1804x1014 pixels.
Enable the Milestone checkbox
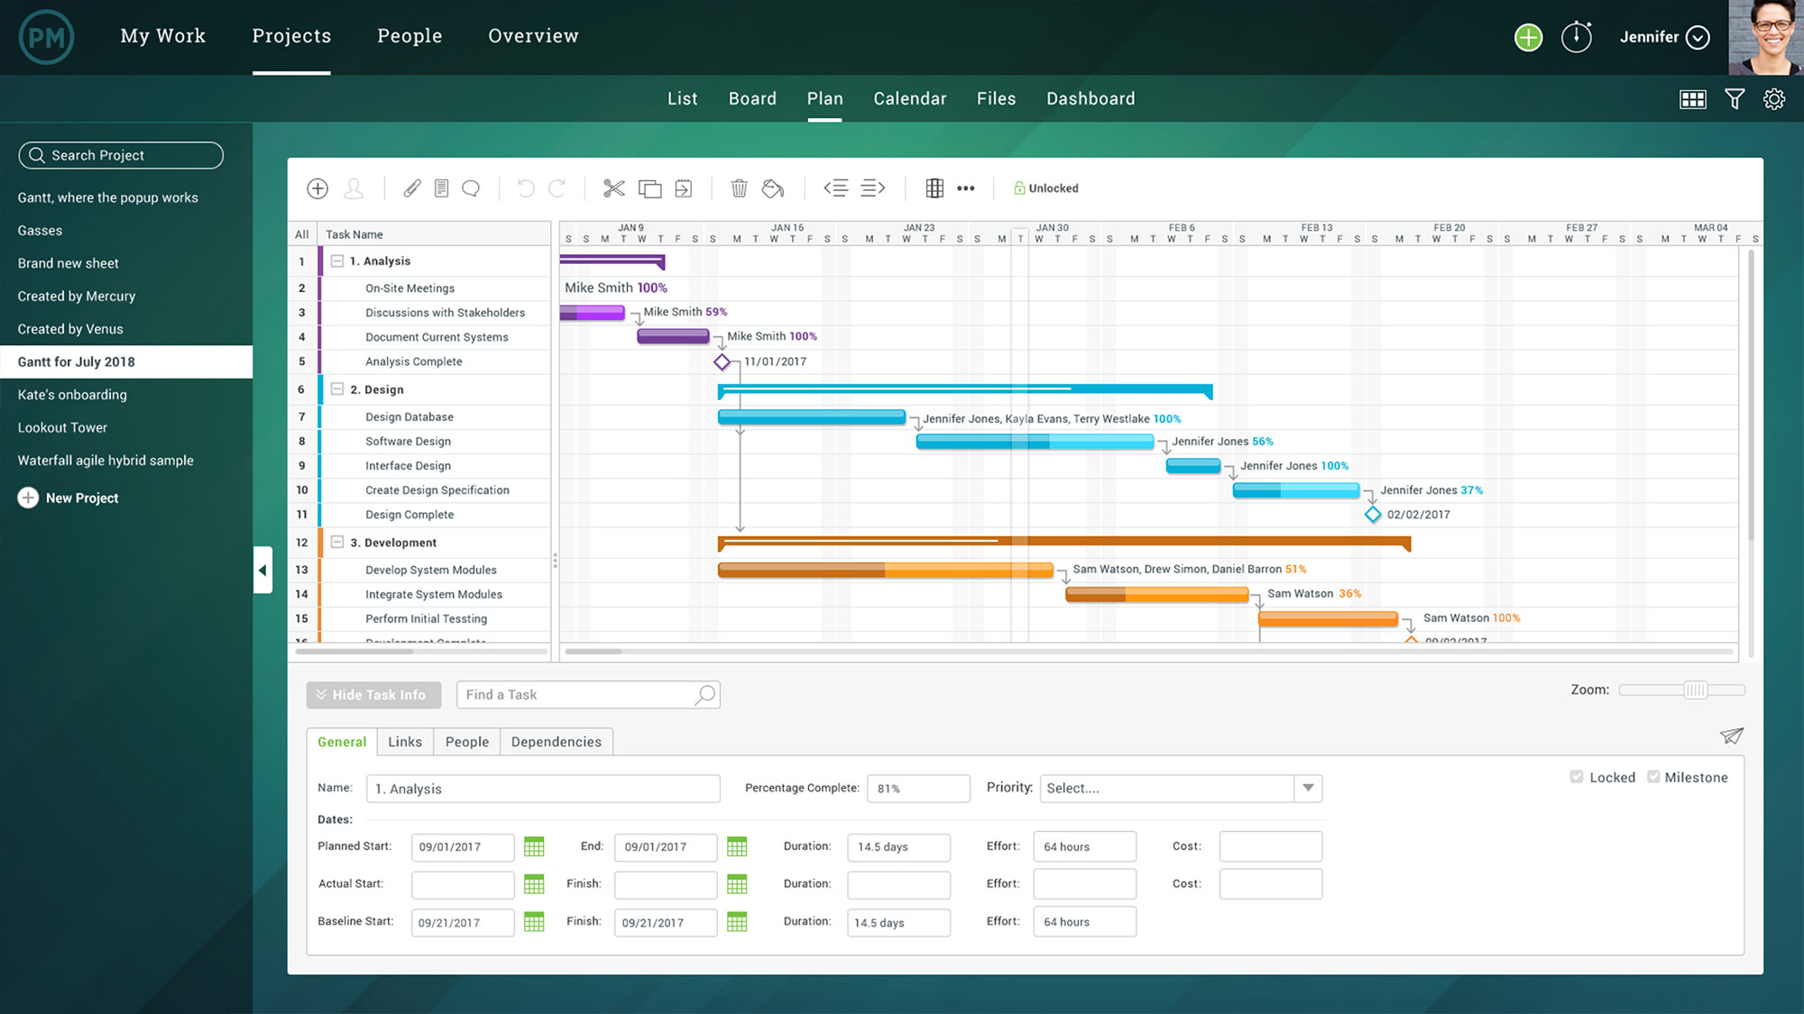coord(1654,776)
